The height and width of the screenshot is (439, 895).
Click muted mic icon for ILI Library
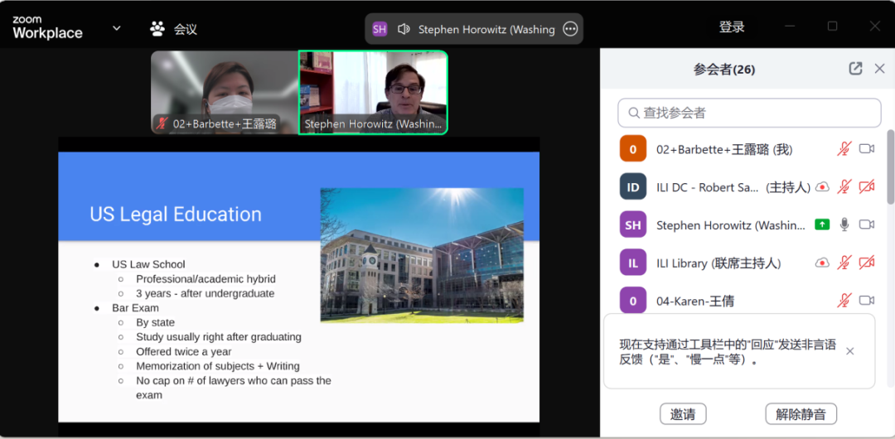point(844,263)
